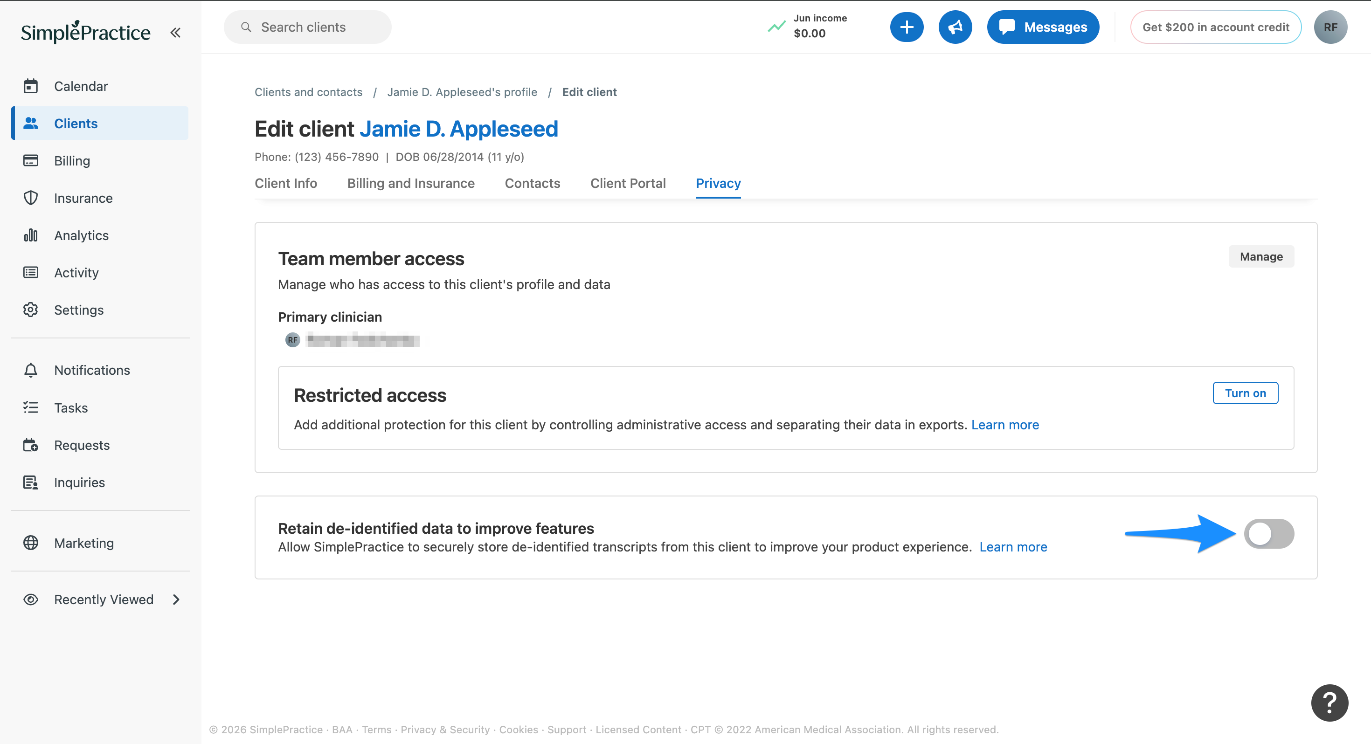
Task: Click the Recently Viewed eye icon
Action: coord(31,599)
